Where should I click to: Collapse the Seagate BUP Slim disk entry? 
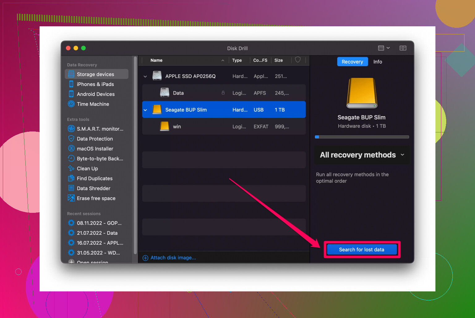coord(145,110)
